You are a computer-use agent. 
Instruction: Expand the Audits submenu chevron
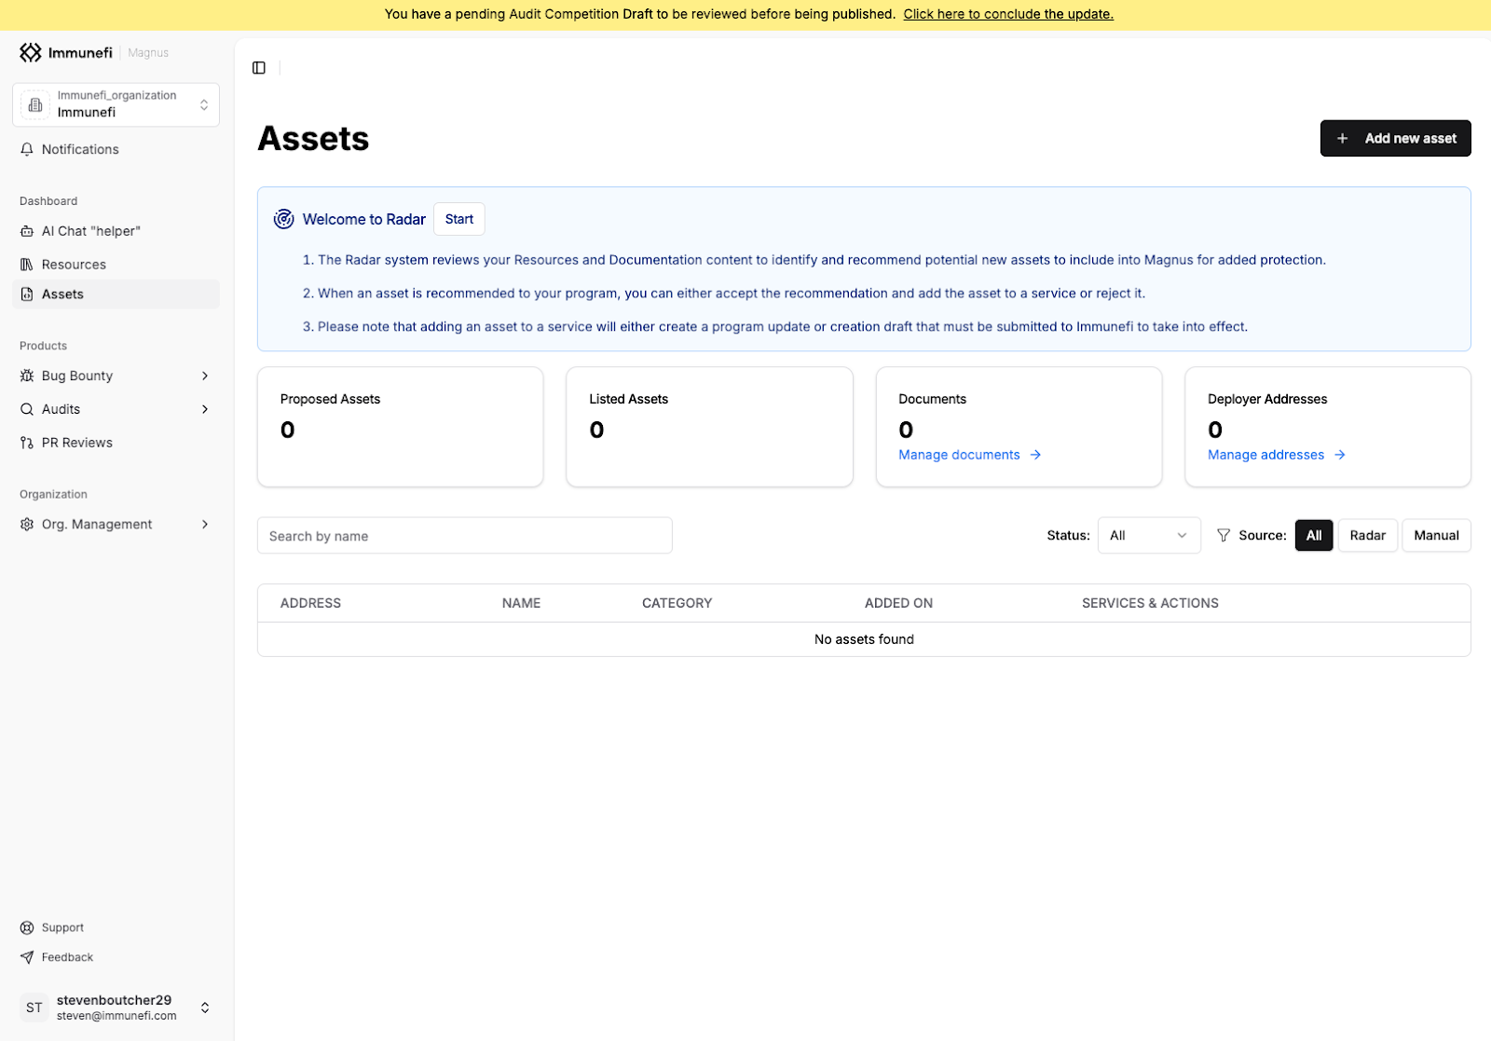(205, 409)
